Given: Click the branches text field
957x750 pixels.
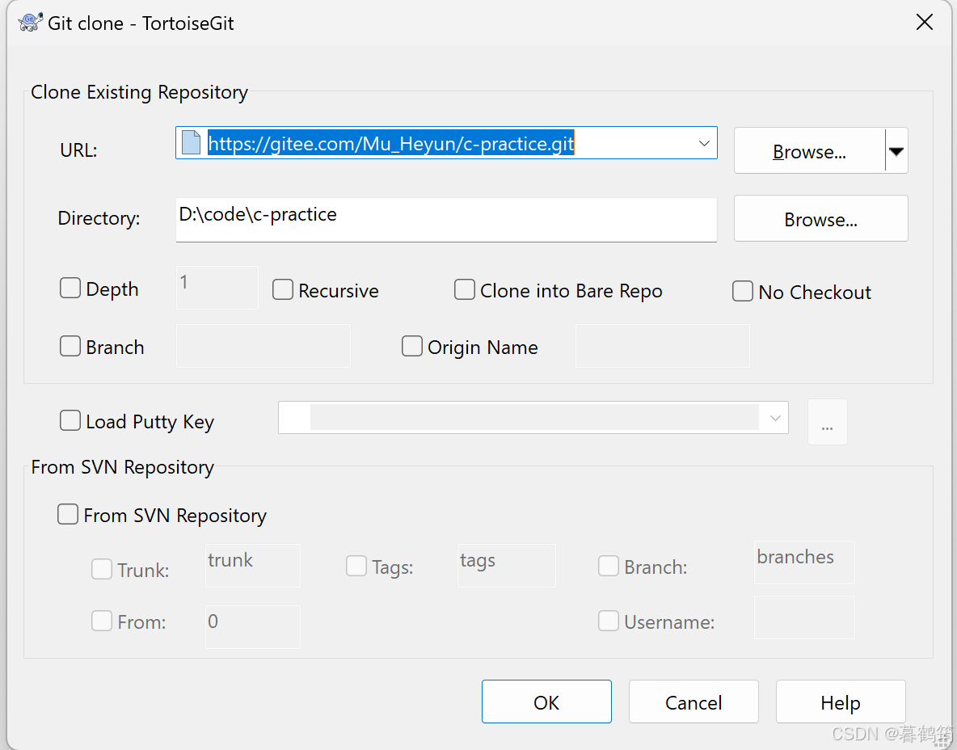Looking at the screenshot, I should [x=804, y=562].
